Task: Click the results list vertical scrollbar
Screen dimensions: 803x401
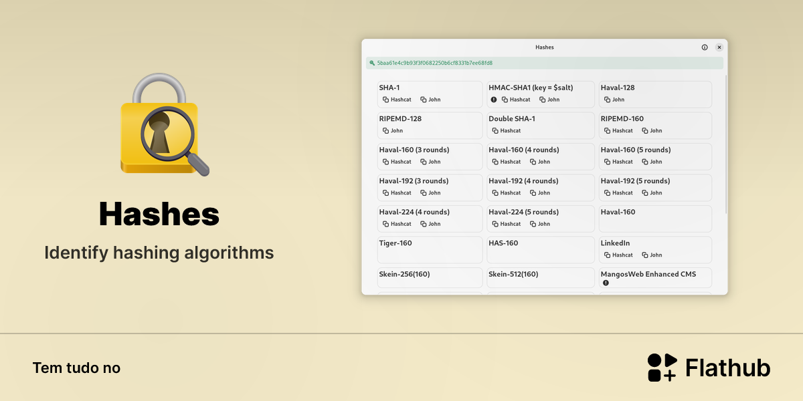Action: (x=725, y=144)
